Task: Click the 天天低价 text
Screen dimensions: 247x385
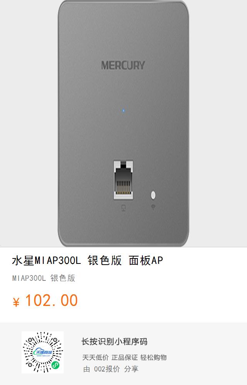Action: [95, 358]
